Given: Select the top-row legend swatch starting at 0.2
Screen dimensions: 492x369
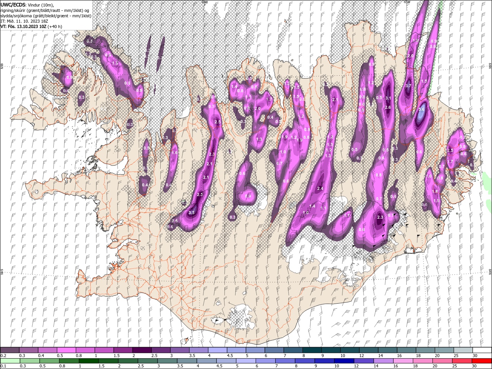Looking at the screenshot, I should coord(10,350).
